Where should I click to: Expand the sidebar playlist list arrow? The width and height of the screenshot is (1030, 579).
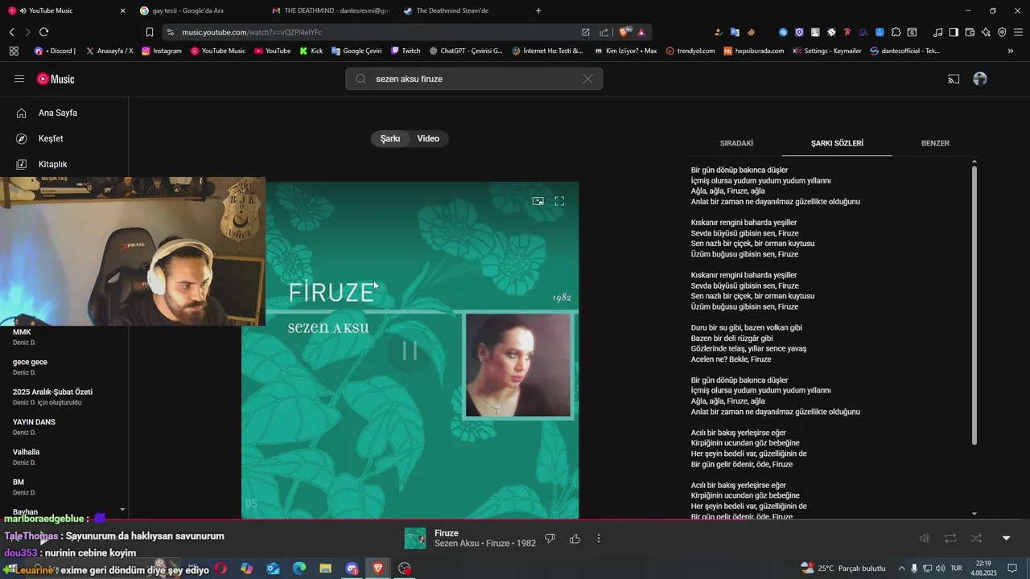(122, 510)
